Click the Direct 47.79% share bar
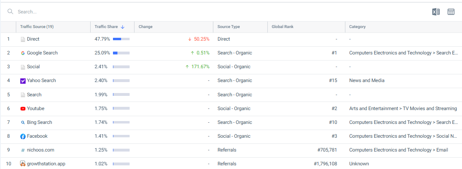 [x=121, y=39]
